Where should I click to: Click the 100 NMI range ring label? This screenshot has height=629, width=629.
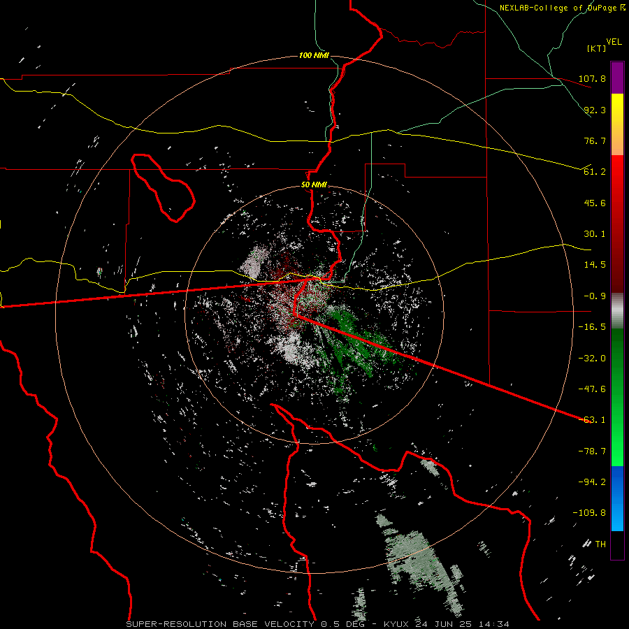(x=314, y=55)
